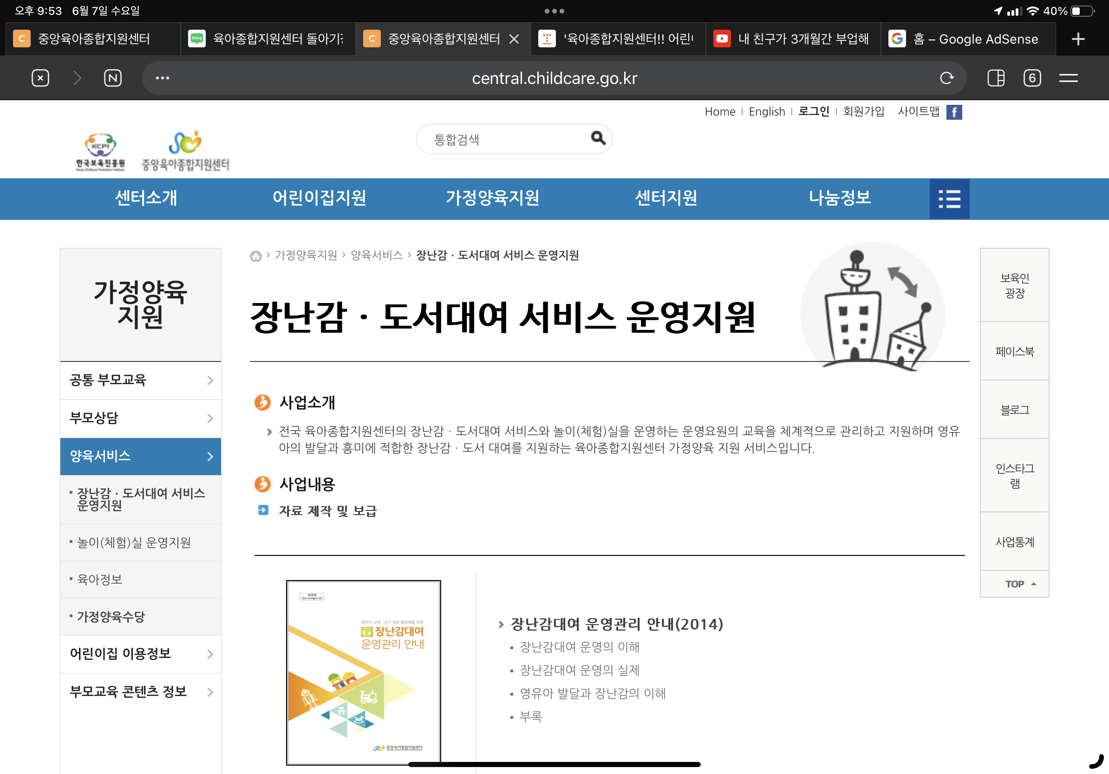Open 가정양육지원 main menu
This screenshot has width=1109, height=774.
492,198
